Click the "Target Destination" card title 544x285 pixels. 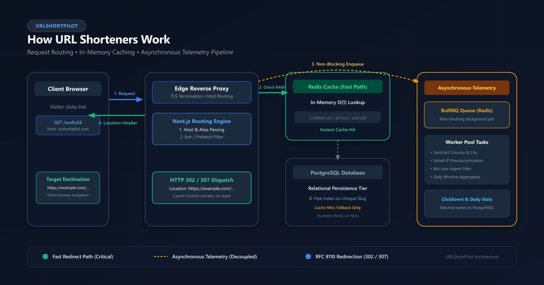pyautogui.click(x=68, y=179)
